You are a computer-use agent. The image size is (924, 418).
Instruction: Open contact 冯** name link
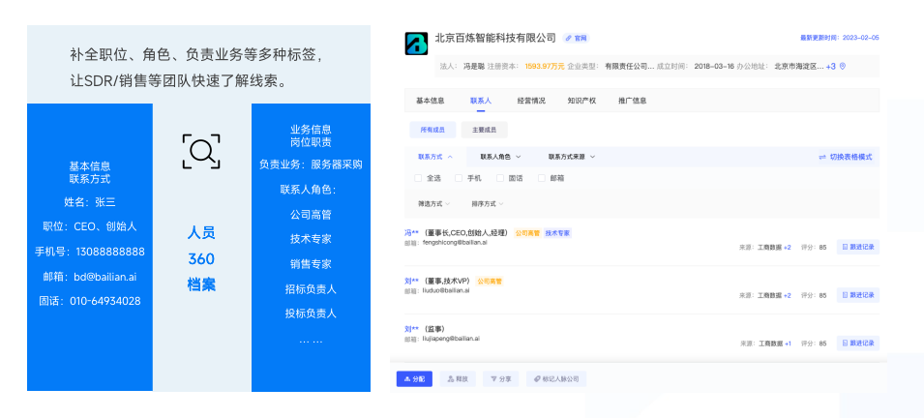click(x=412, y=233)
